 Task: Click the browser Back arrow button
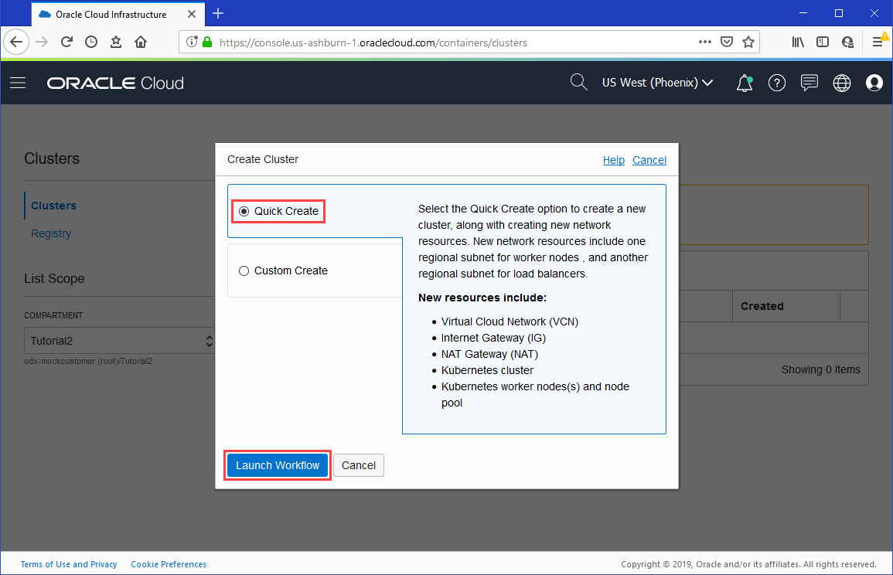pos(16,43)
